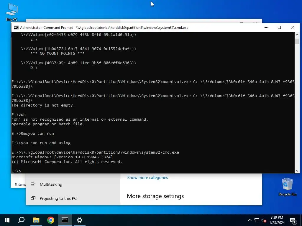Click Show more categories link in Settings
The height and width of the screenshot is (226, 302).
pyautogui.click(x=147, y=177)
